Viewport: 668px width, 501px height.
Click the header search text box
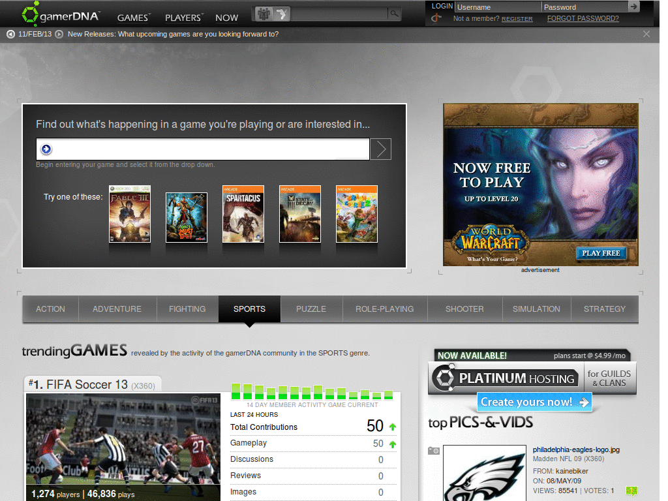339,14
